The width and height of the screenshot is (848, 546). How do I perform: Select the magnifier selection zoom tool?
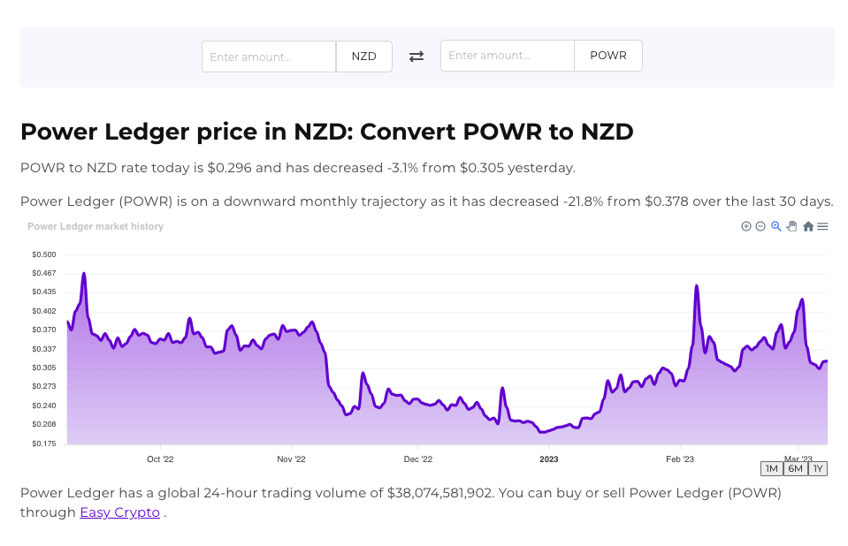(x=776, y=226)
